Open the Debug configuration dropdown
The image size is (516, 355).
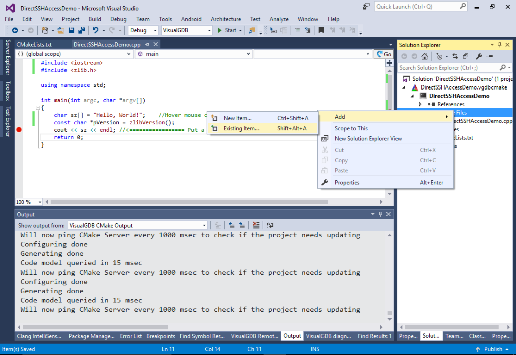point(143,30)
